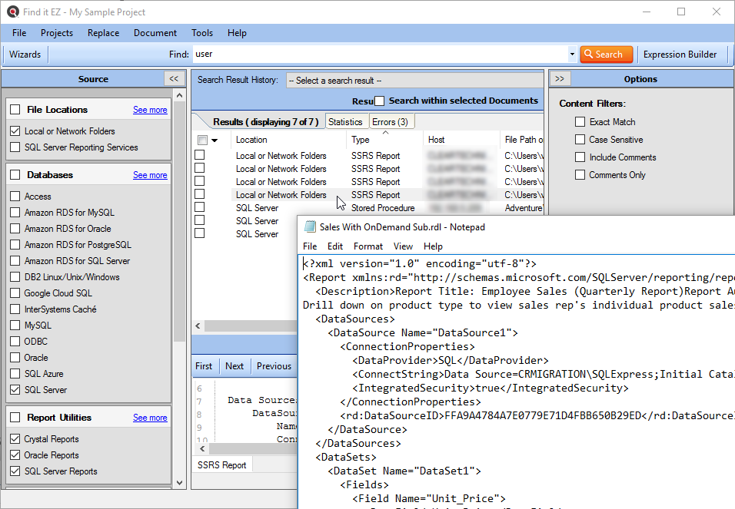Click left arrow of results horizontal scrollbar

(198, 326)
